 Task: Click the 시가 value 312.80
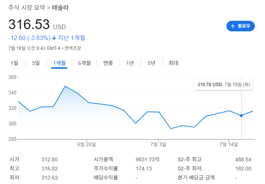tap(50, 159)
